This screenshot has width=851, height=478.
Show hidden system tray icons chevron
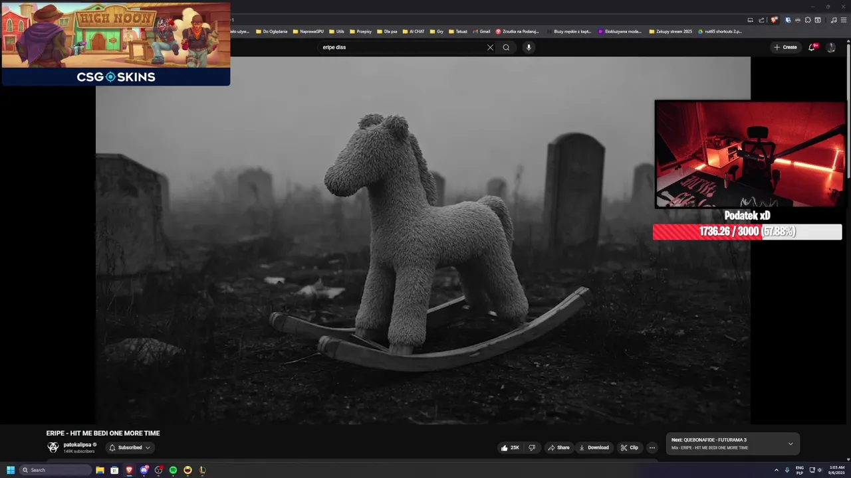point(776,470)
